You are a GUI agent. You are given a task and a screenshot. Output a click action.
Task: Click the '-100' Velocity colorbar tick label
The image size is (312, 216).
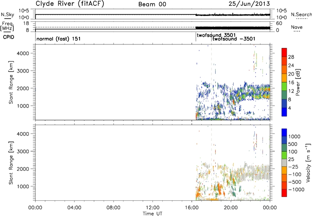click(295, 174)
